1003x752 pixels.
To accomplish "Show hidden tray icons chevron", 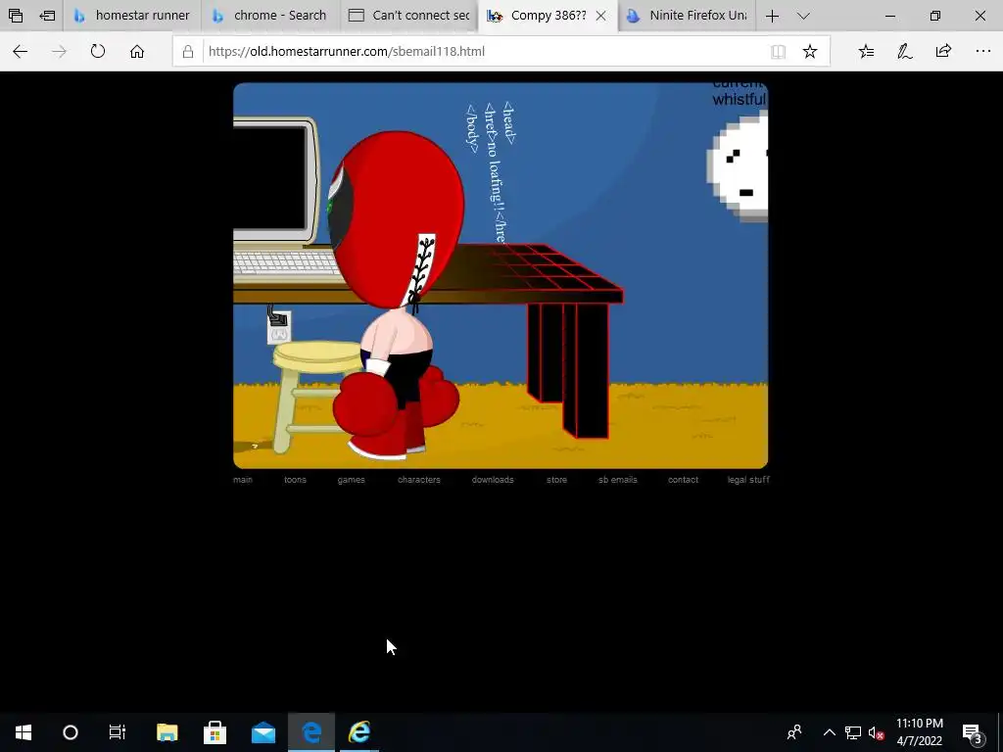I will point(829,732).
